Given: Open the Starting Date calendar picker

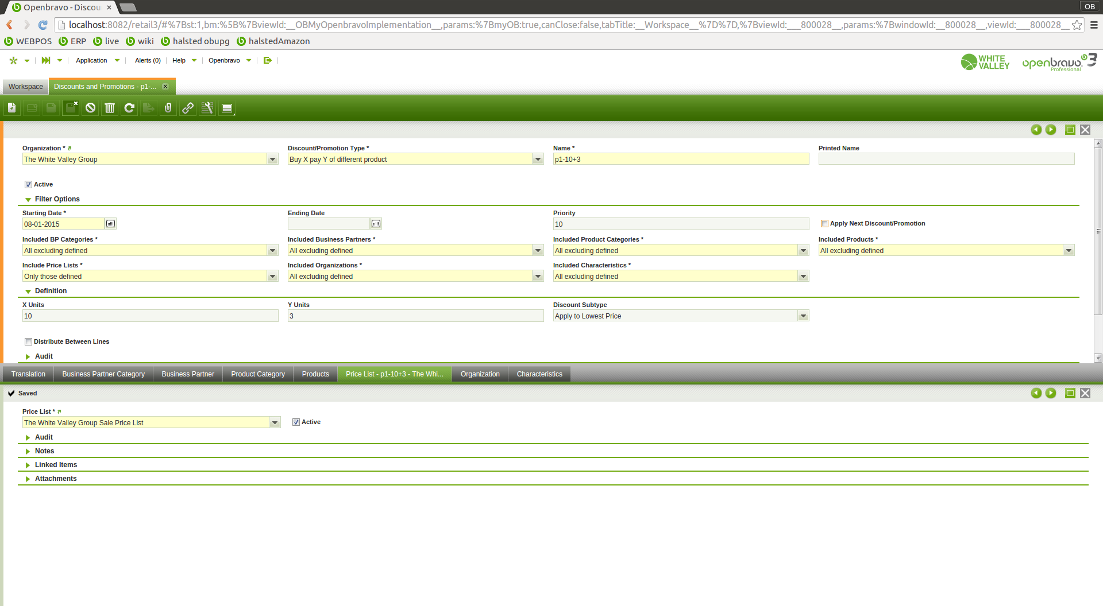Looking at the screenshot, I should 111,224.
